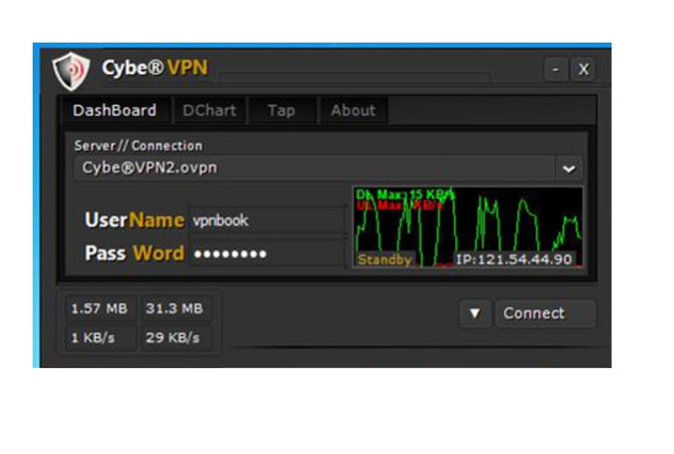Click the 29 KB/s download speed
This screenshot has width=674, height=454.
(x=174, y=337)
